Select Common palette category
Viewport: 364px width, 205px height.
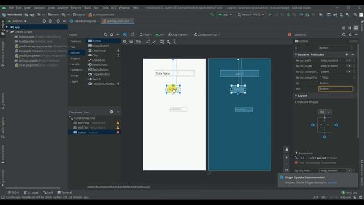76,41
